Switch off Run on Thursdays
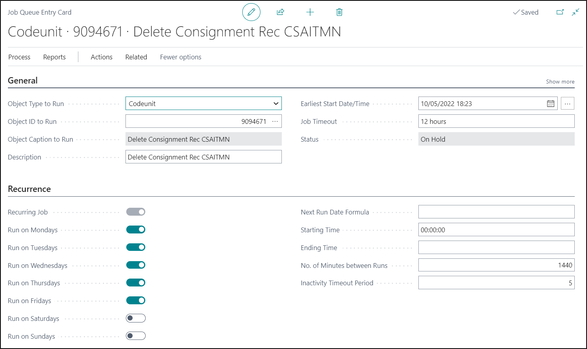587x349 pixels. click(x=136, y=283)
